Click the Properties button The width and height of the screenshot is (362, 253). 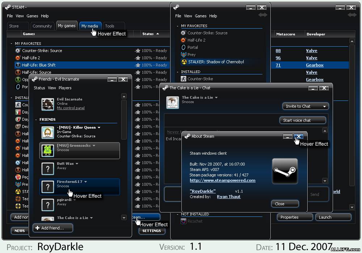click(295, 217)
